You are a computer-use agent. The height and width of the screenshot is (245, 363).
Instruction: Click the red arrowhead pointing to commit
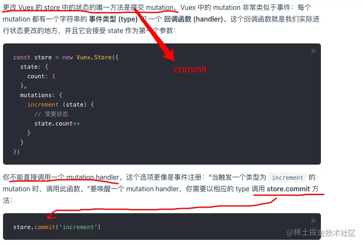(x=169, y=55)
